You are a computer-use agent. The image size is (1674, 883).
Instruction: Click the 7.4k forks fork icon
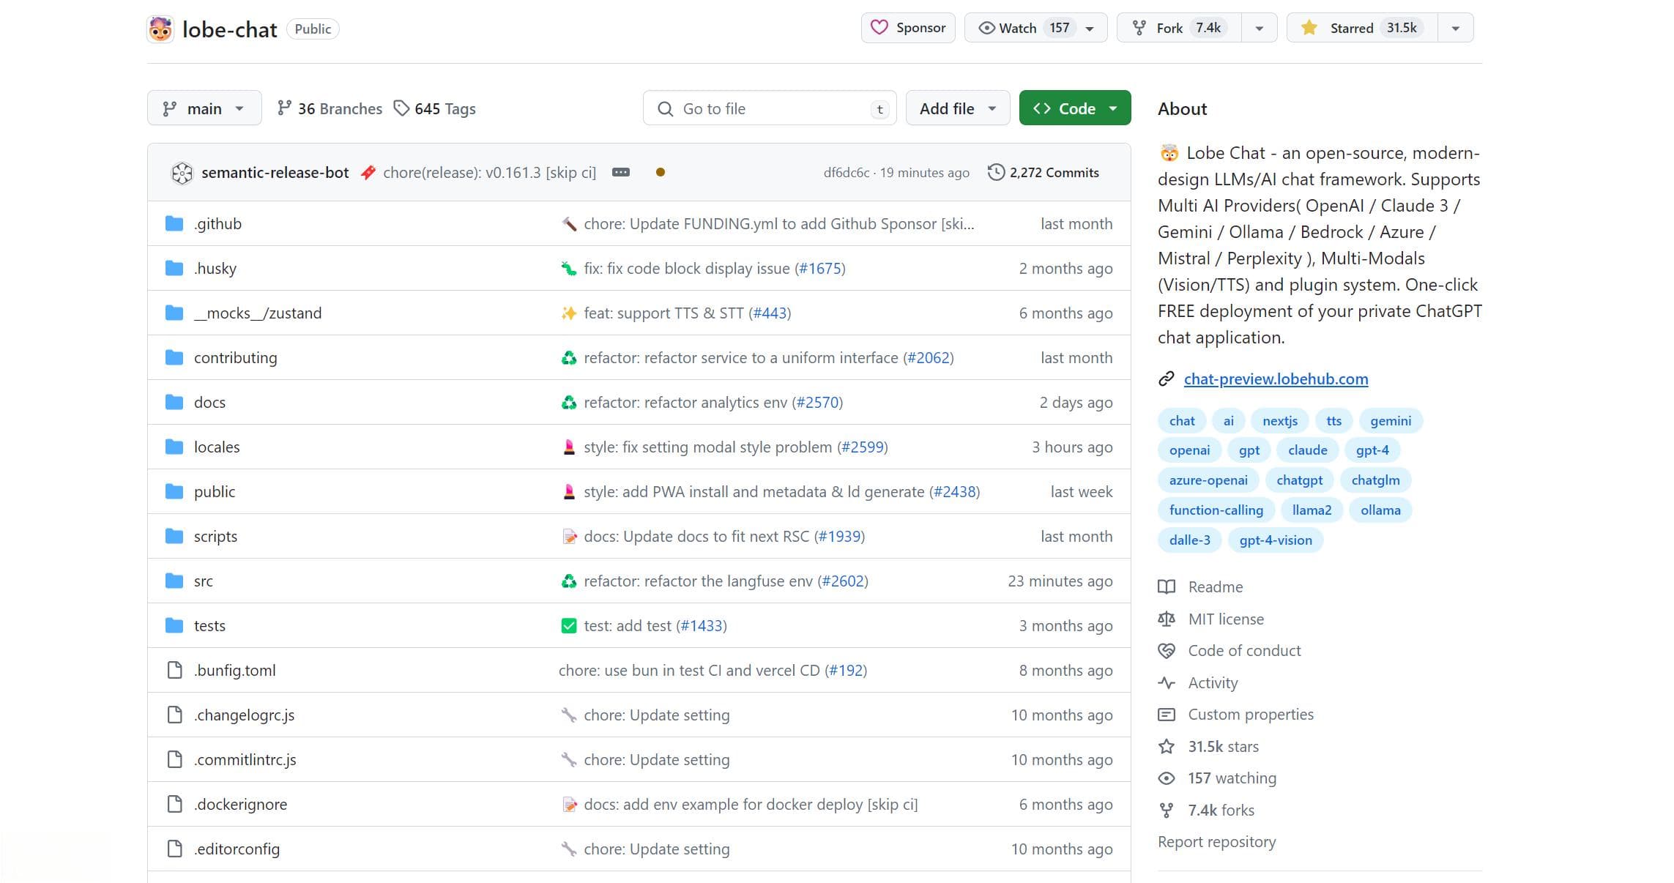pyautogui.click(x=1167, y=810)
